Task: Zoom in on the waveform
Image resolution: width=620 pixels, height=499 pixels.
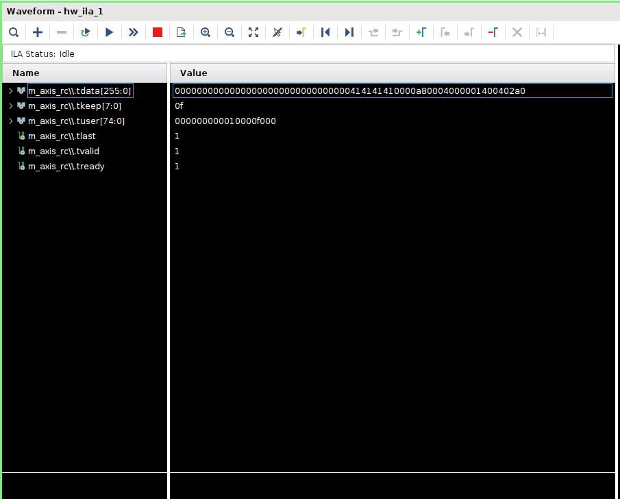Action: [x=206, y=32]
